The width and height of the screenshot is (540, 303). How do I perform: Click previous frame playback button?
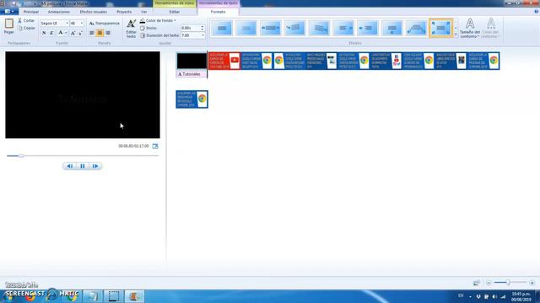click(x=69, y=167)
